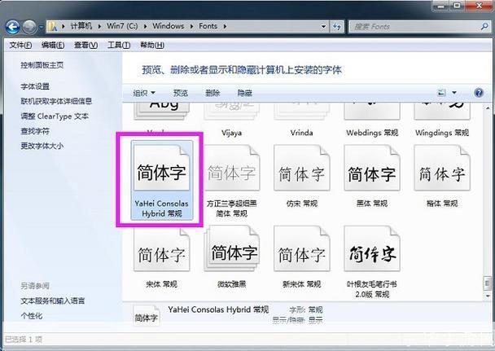This screenshot has height=351, width=495.
Task: Open the 工具(T) menu
Action: [119, 45]
